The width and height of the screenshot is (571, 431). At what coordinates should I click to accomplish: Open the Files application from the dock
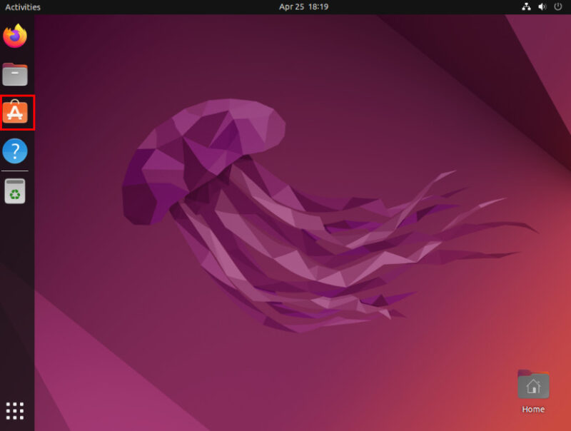click(15, 74)
